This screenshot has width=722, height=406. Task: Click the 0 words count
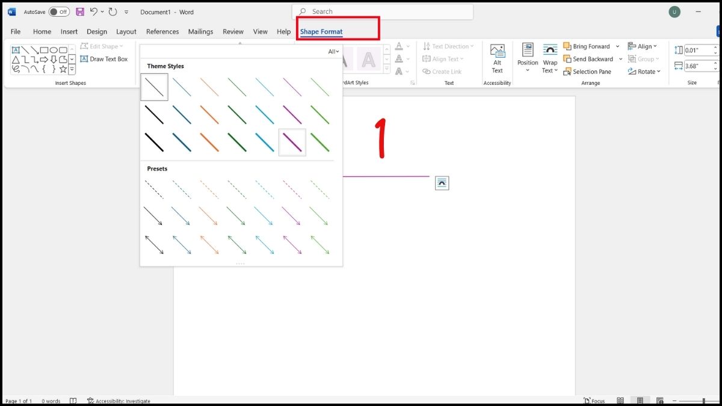coord(51,401)
